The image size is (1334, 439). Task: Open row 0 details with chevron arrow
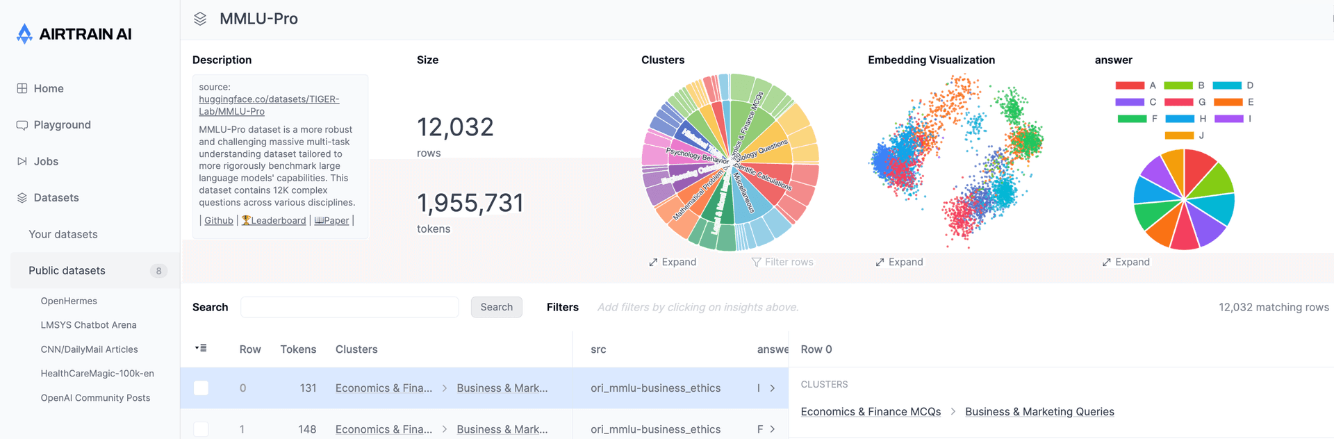coord(772,388)
